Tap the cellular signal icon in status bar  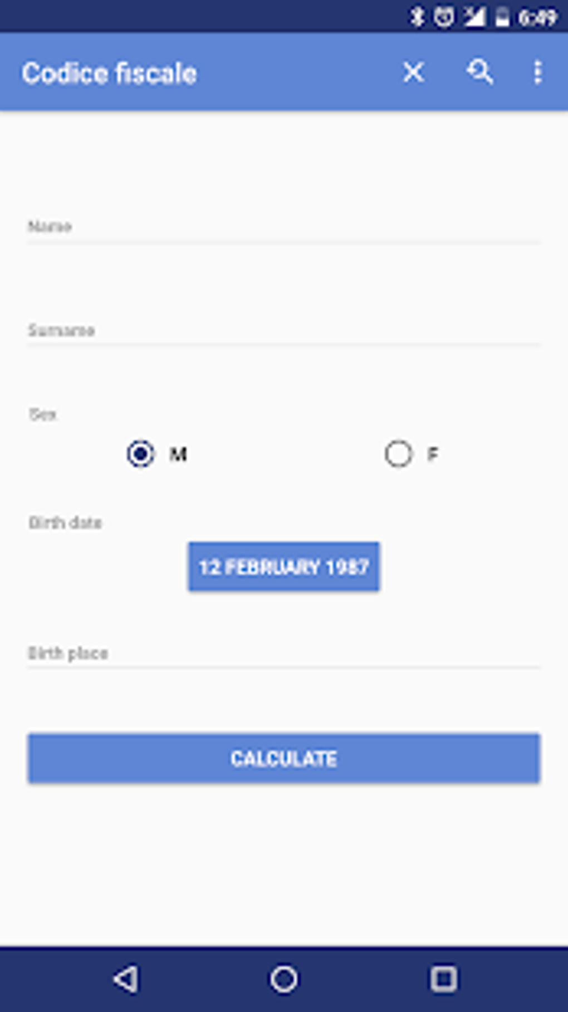474,16
